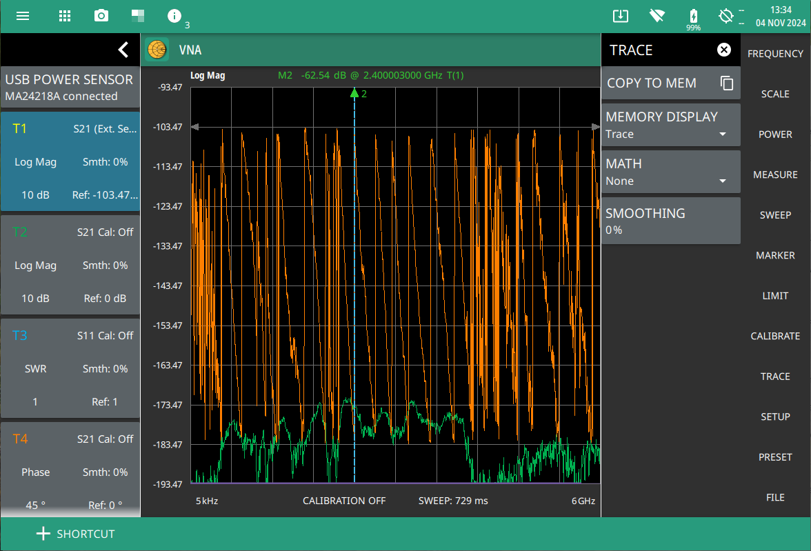Take a screenshot with camera icon
Viewport: 811px width, 551px height.
(101, 16)
